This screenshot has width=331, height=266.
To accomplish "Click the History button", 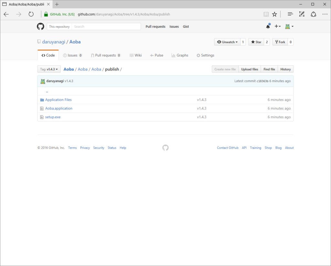I will (x=286, y=69).
